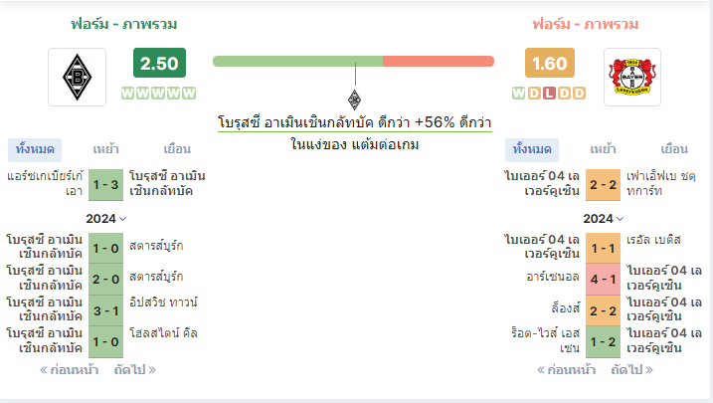Image resolution: width=713 pixels, height=403 pixels.
Task: Click the green-red form comparison bar
Action: pyautogui.click(x=353, y=62)
